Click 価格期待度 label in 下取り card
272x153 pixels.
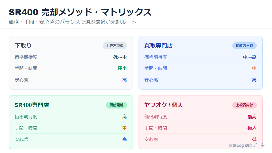(26, 57)
